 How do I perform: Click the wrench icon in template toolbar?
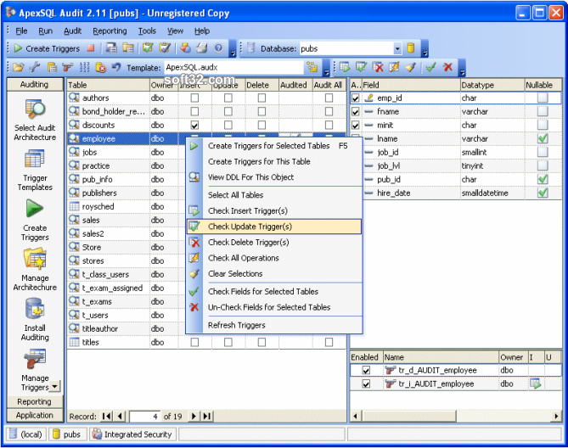click(35, 67)
